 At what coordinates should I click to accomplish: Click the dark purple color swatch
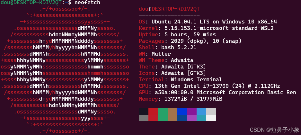192,112
